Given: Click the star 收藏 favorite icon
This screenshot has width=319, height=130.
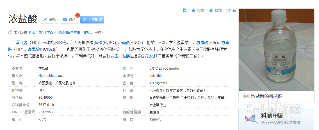Looking at the screenshot, I should coord(193,11).
